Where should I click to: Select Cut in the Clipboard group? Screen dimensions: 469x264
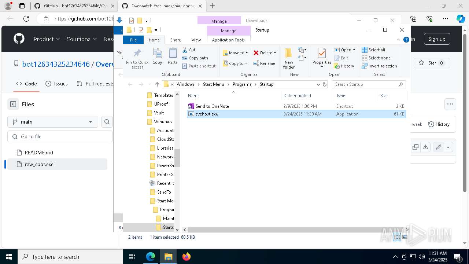[x=189, y=50]
